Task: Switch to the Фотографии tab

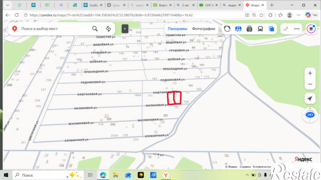Action: [204, 29]
